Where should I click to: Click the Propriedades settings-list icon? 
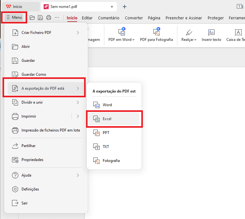click(x=15, y=160)
